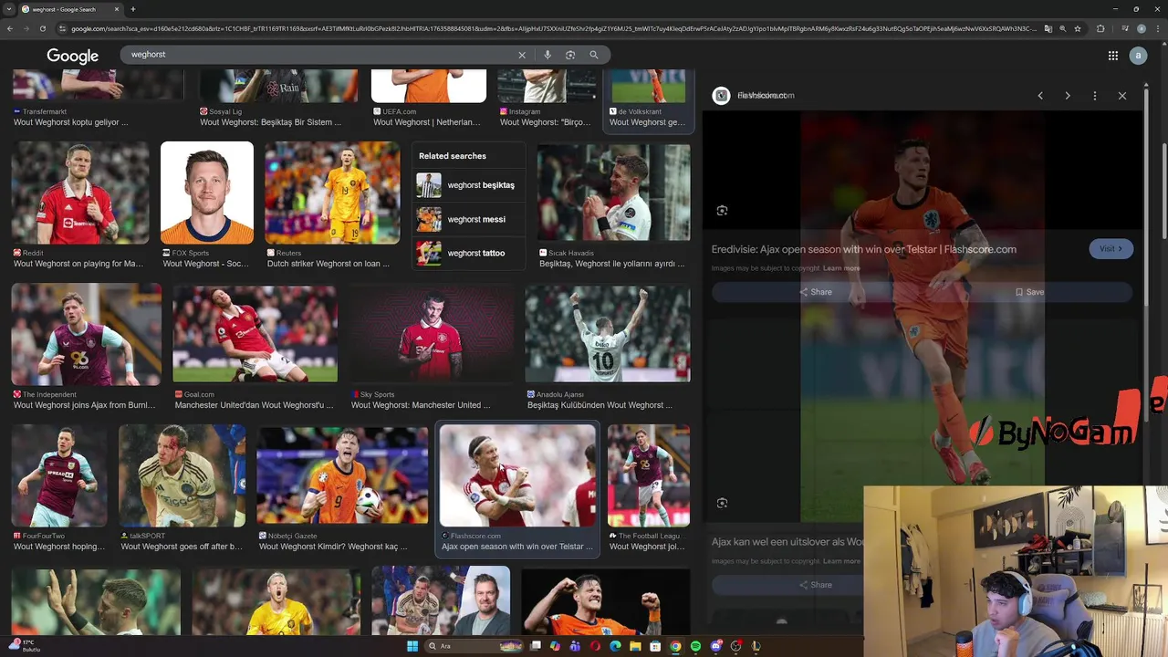Open Chrome extensions puzzle icon

coord(1100,28)
